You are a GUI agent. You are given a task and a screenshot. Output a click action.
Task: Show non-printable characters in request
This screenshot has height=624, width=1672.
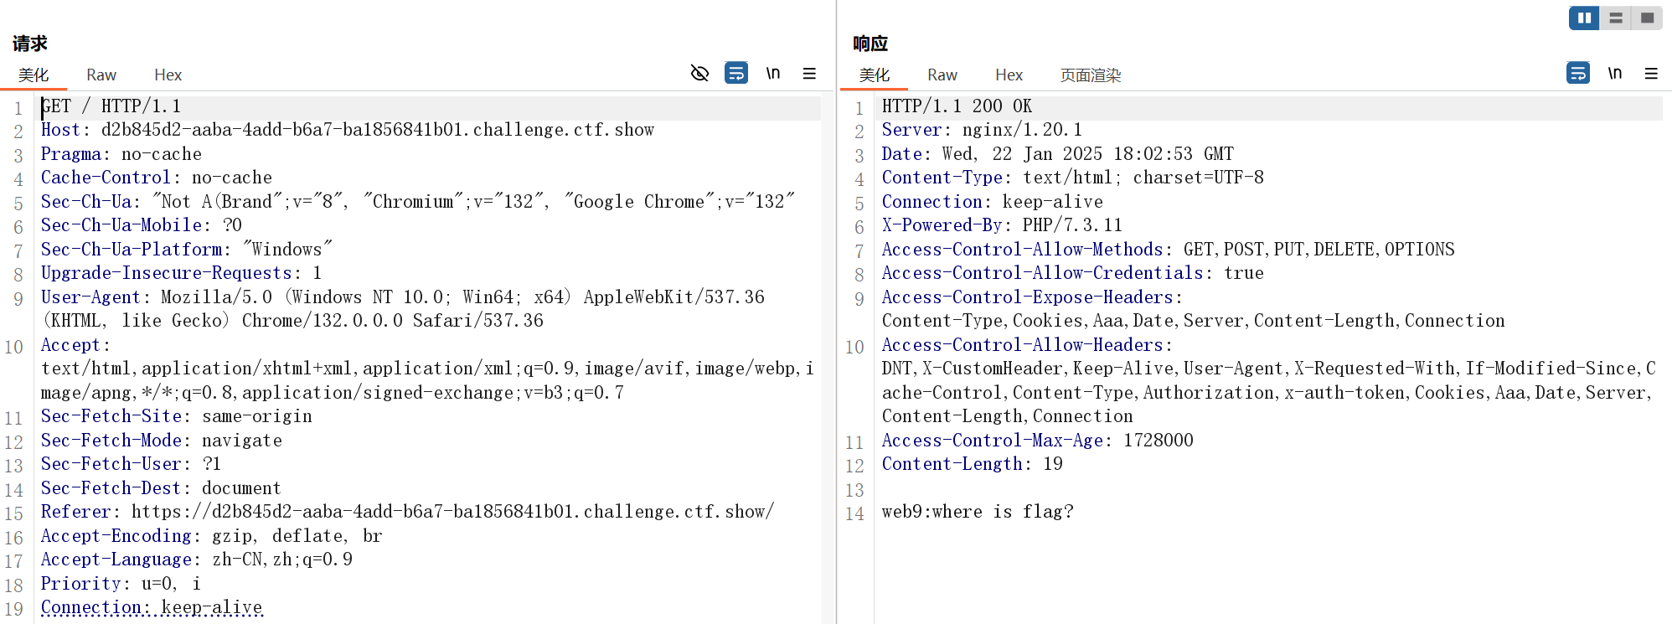[773, 74]
